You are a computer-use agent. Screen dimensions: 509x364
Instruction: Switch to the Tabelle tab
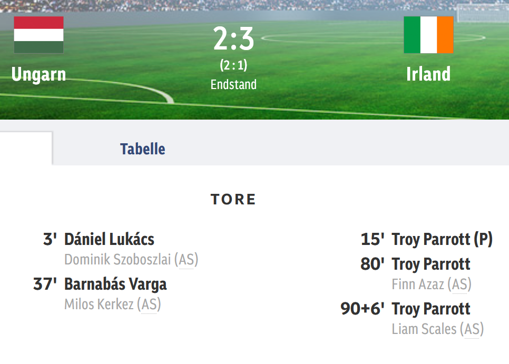[x=142, y=149]
